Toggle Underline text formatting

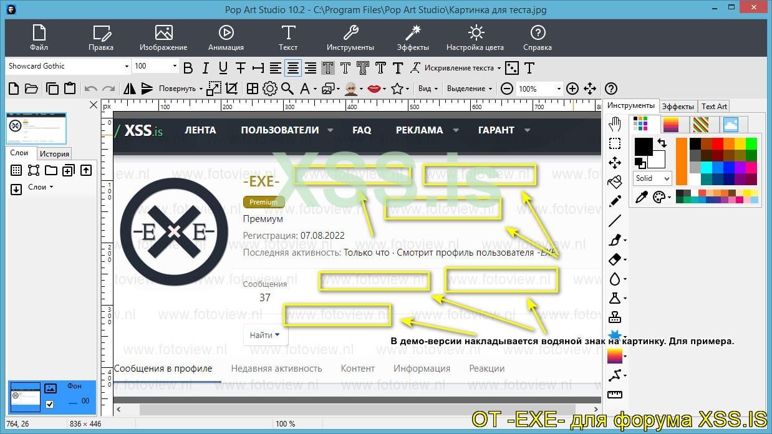point(223,68)
